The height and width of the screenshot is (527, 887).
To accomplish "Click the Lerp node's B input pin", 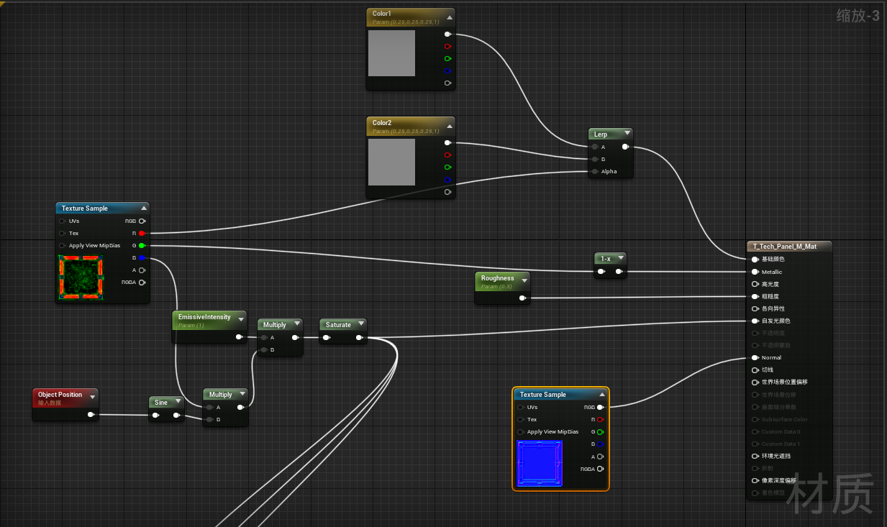I will (595, 159).
